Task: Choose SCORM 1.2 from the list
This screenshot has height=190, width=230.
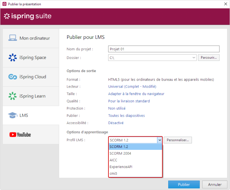Action: pos(135,147)
